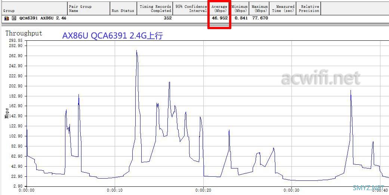Select the group name QCA6391 AX86U 2.4G
Image resolution: width=389 pixels, height=195 pixels.
click(x=43, y=18)
